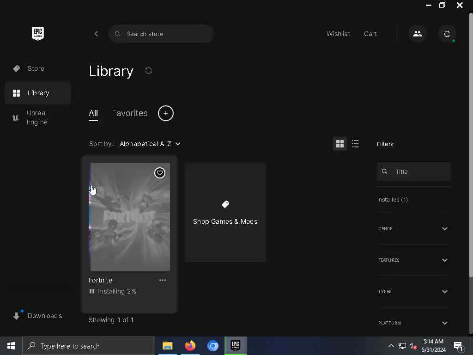Click the library vertical scrollbar
473x355 pixels.
point(471,144)
